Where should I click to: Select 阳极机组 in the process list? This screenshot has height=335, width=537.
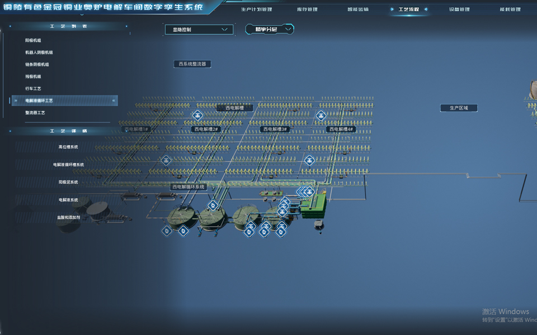coord(33,41)
